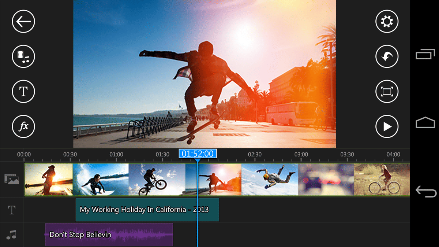Tap the Android home button
The image size is (439, 247).
point(425,123)
